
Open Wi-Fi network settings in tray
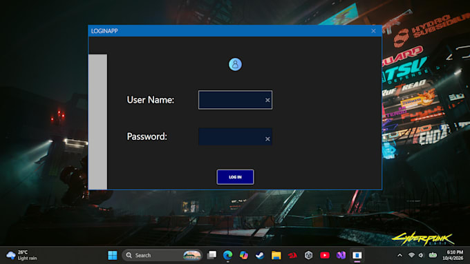(411, 255)
